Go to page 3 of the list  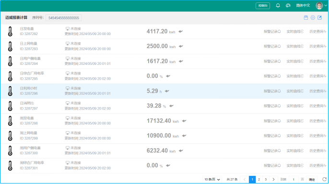tap(266, 179)
